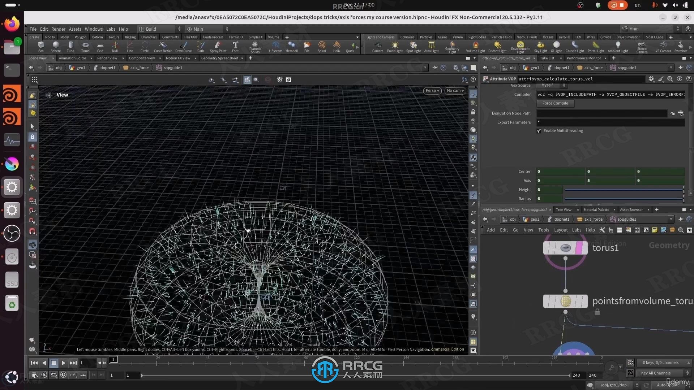
Task: Create a Spot Light
Action: pyautogui.click(x=414, y=46)
